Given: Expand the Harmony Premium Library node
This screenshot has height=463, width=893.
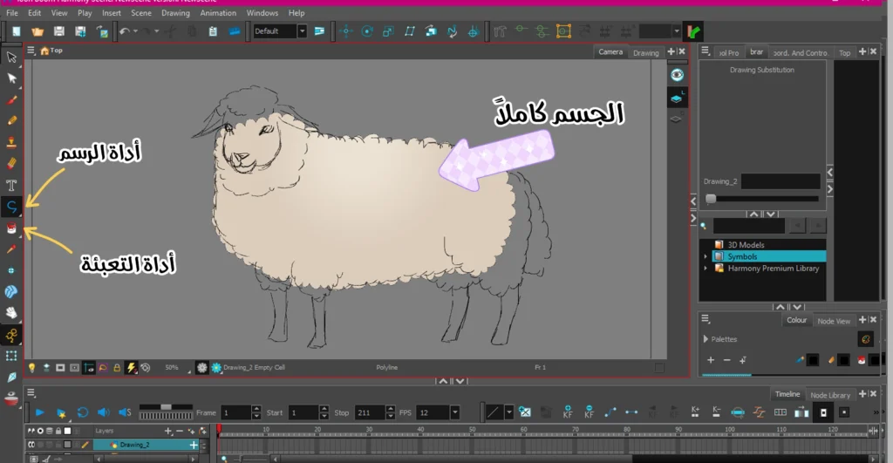Looking at the screenshot, I should [706, 269].
